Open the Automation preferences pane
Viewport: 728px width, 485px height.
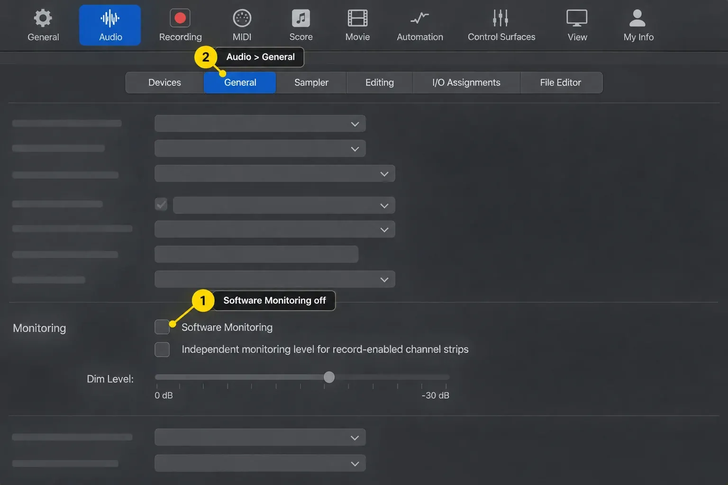[x=420, y=26]
